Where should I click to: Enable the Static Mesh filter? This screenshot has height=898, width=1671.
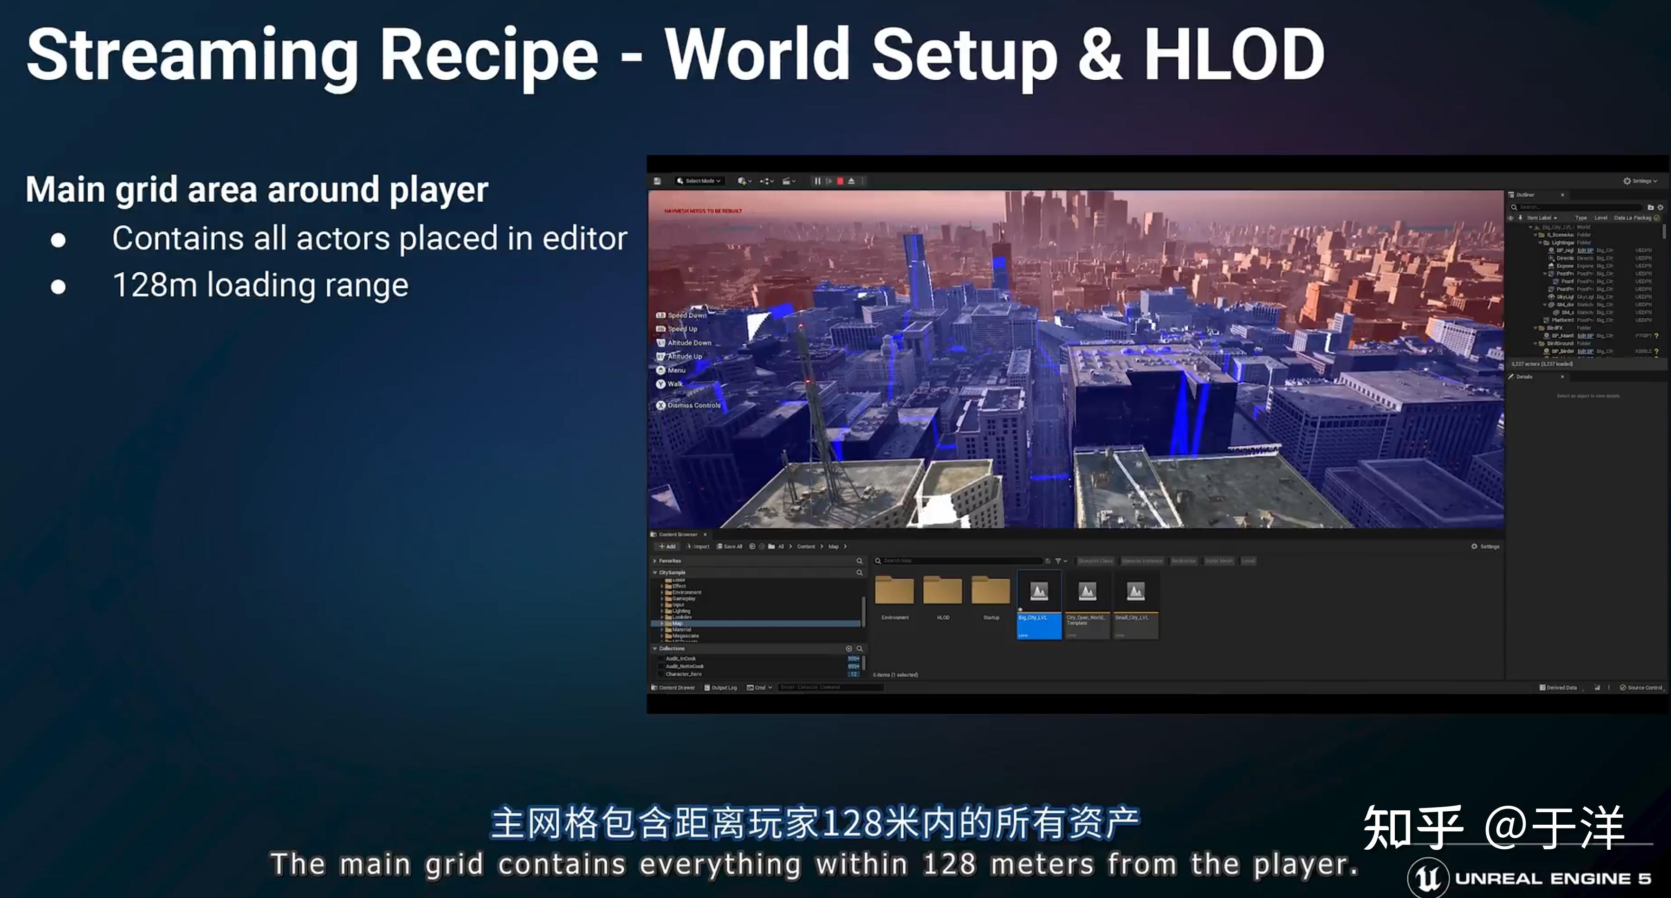point(1220,561)
